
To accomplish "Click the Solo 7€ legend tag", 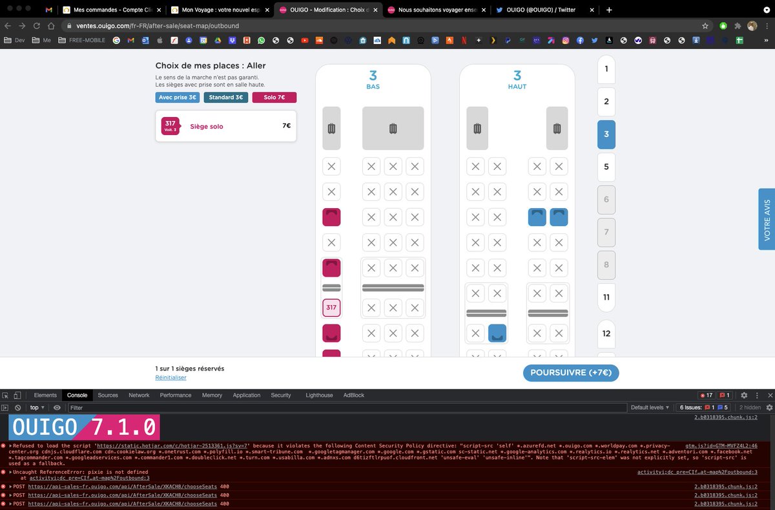I will [x=274, y=98].
